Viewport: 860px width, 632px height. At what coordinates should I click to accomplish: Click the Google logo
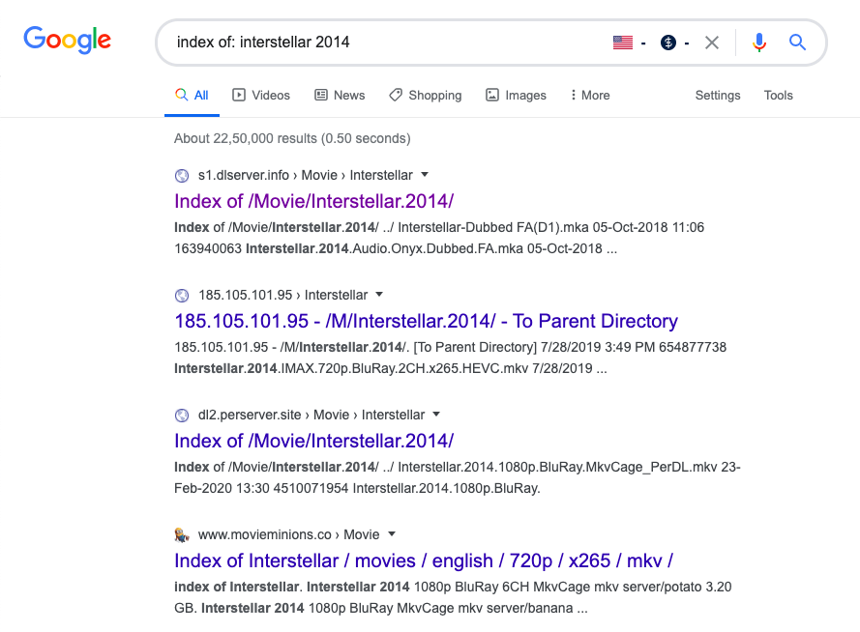[67, 40]
